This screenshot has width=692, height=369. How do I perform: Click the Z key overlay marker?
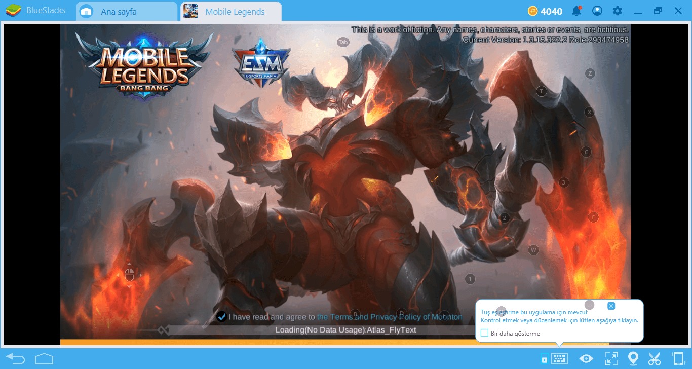pos(590,73)
